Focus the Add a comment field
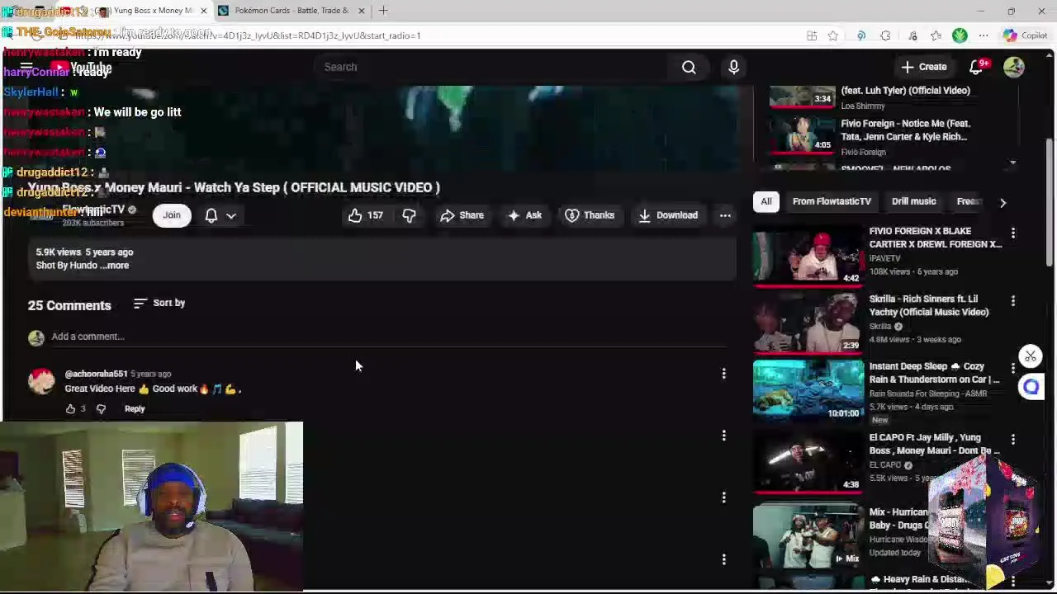This screenshot has height=594, width=1057. 388,337
